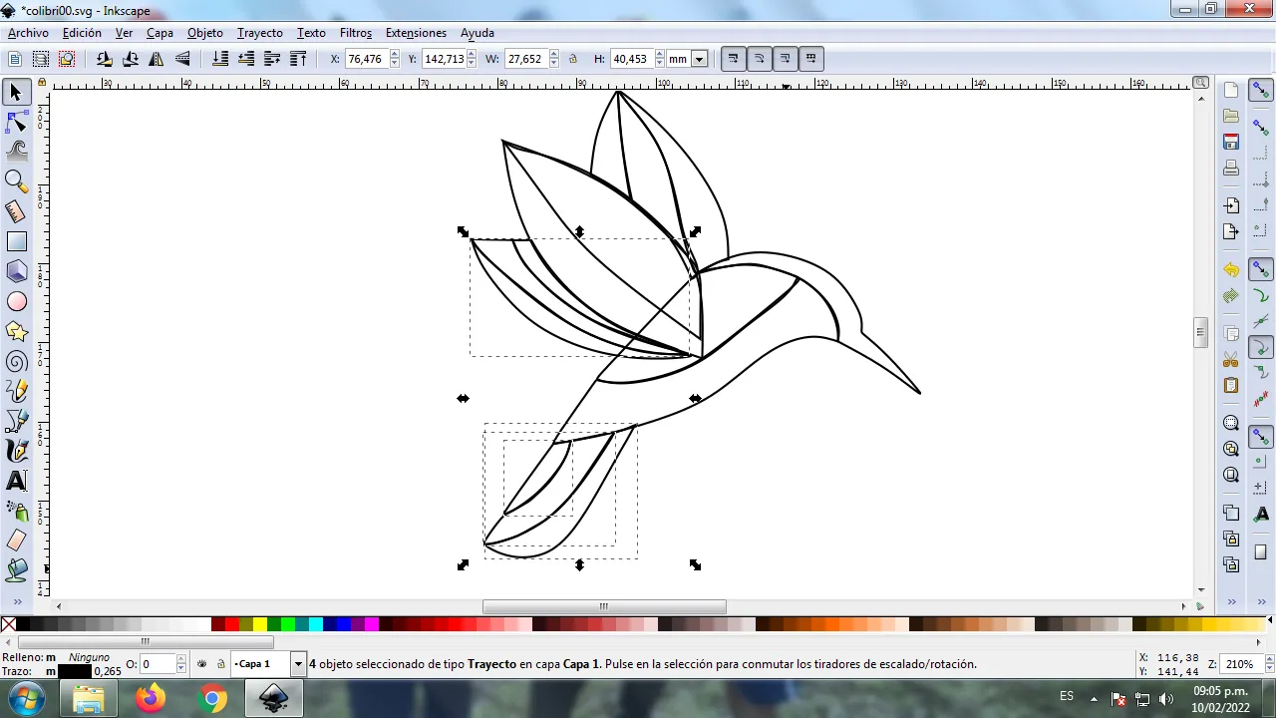Pick the Paint Bucket fill tool

click(x=16, y=570)
